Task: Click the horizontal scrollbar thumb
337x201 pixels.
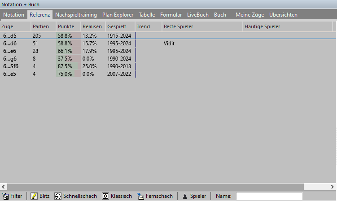Action: (153, 187)
